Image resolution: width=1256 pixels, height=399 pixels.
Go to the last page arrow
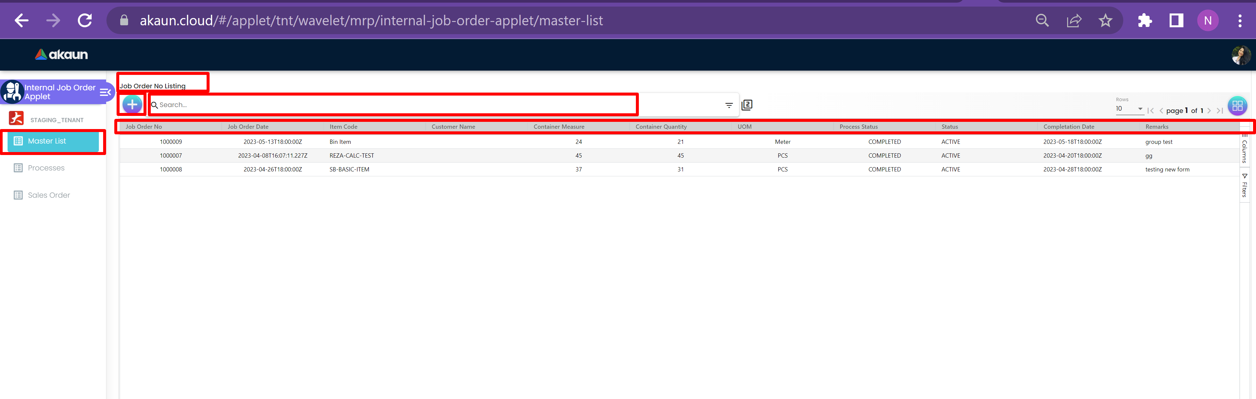(1220, 111)
